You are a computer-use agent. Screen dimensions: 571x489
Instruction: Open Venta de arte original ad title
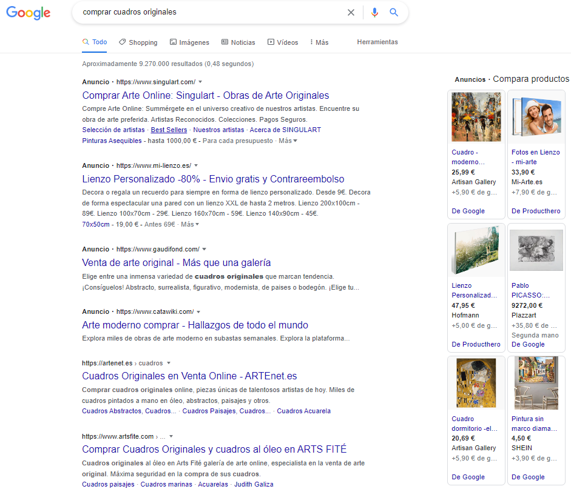176,262
